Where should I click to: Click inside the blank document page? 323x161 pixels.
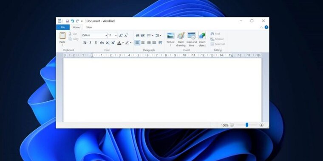point(162,90)
